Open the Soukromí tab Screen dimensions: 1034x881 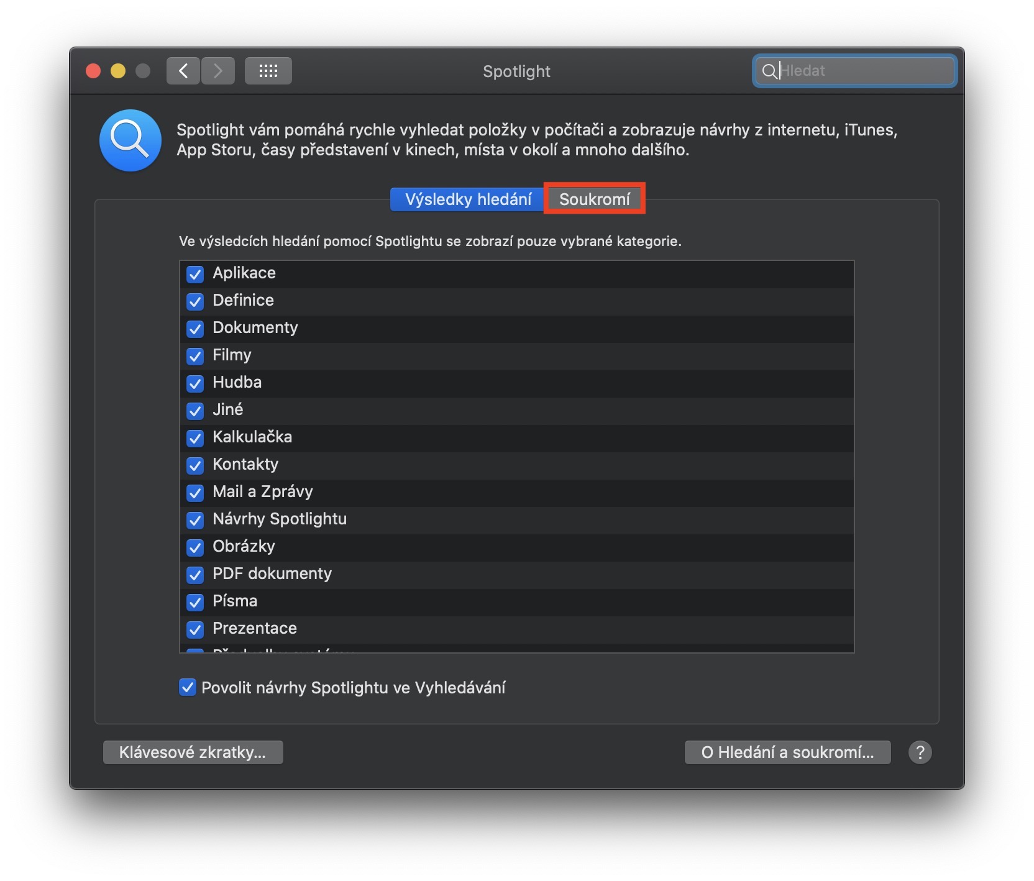[595, 199]
